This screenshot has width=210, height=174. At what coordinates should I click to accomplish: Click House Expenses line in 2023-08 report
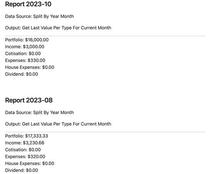(x=30, y=163)
